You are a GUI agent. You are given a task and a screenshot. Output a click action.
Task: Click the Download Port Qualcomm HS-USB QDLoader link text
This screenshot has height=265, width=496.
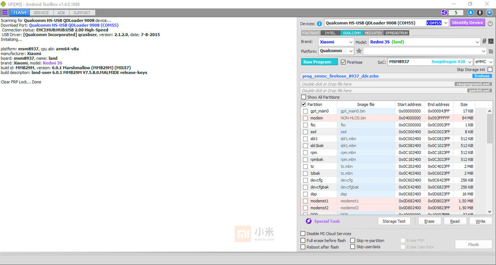click(74, 25)
